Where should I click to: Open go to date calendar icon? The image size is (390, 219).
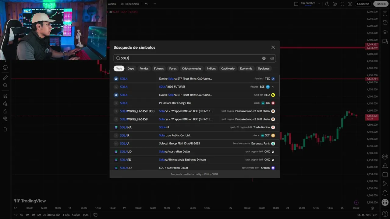95,215
